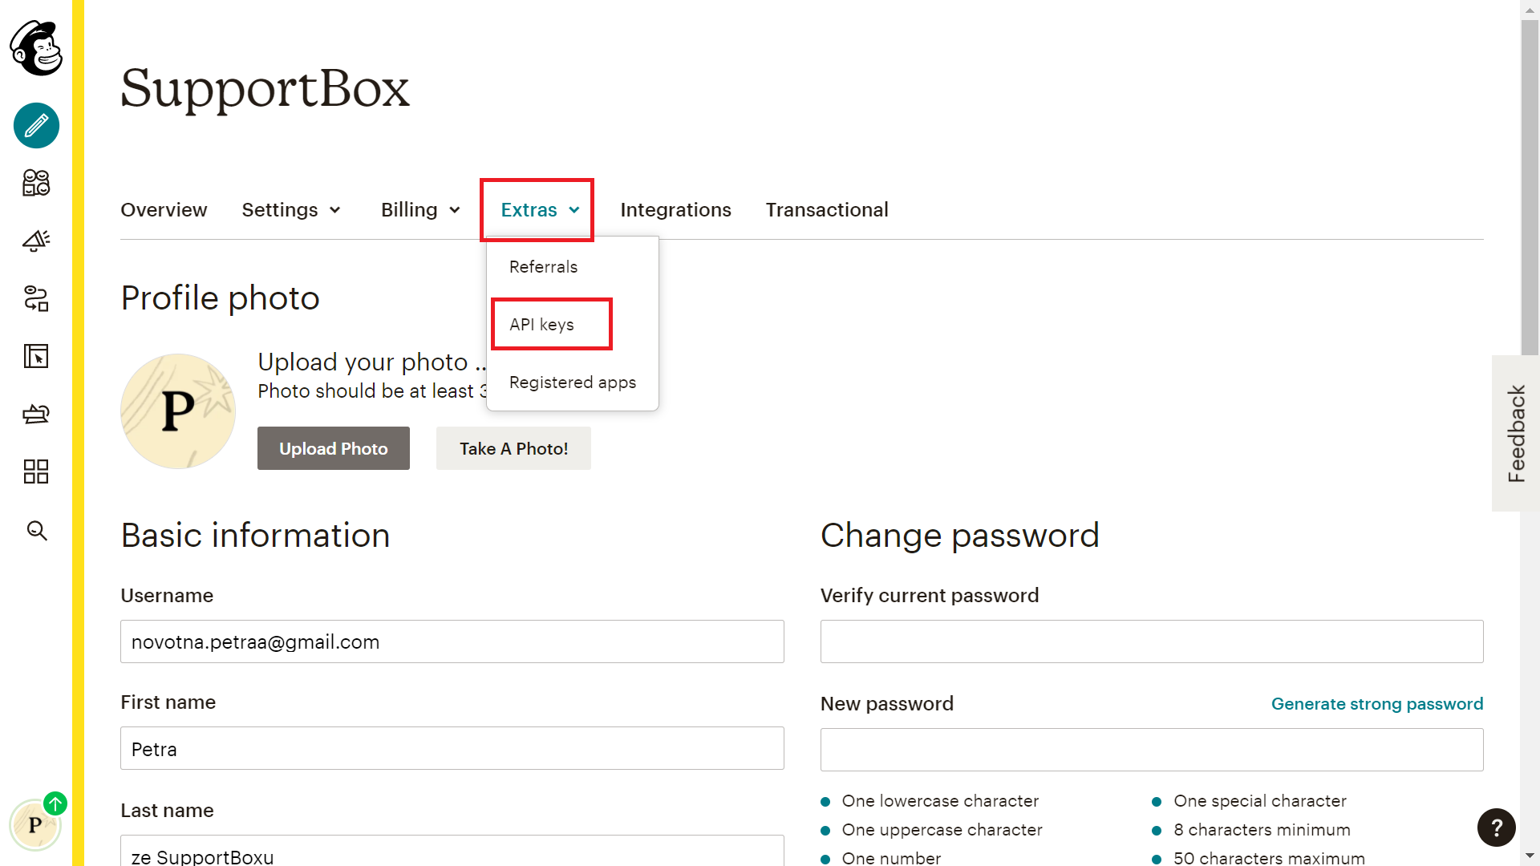Open the help question mark button
The image size is (1540, 866).
1497,828
